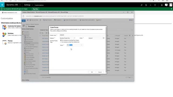Open the Actions toolbar dropdown
Viewport: 173px width, 97px height.
point(99,20)
